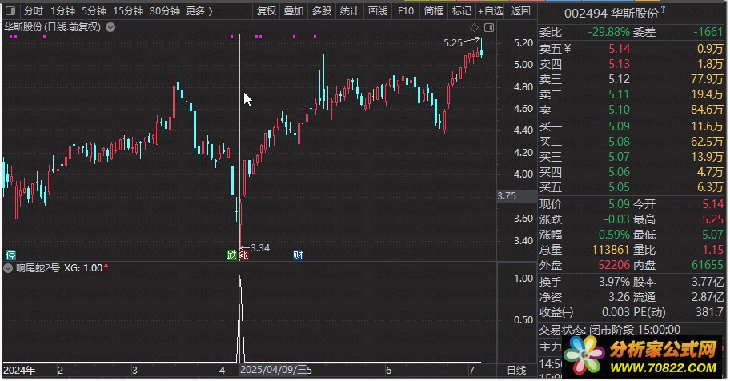The image size is (730, 381).
Task: Open 分析家公式网 www.70822.com logo link
Action: click(x=644, y=356)
